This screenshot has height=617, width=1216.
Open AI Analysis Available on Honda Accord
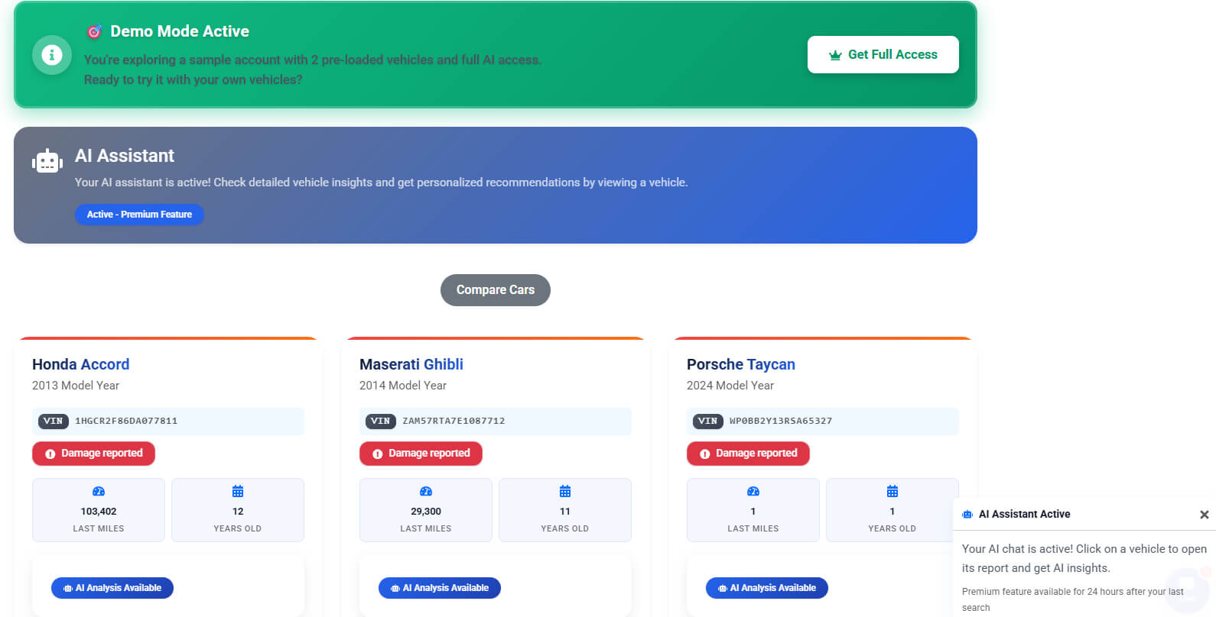pos(112,588)
